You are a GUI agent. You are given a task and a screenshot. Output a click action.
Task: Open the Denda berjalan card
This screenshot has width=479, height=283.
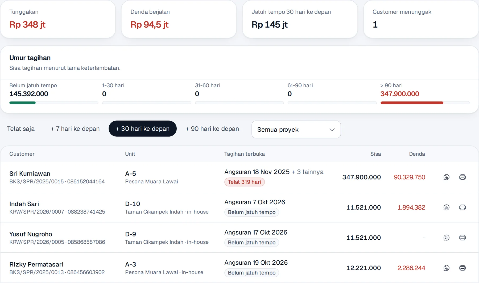click(179, 19)
